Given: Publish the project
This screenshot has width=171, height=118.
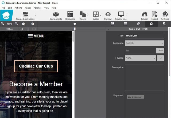Looking at the screenshot, I should click(x=144, y=15).
